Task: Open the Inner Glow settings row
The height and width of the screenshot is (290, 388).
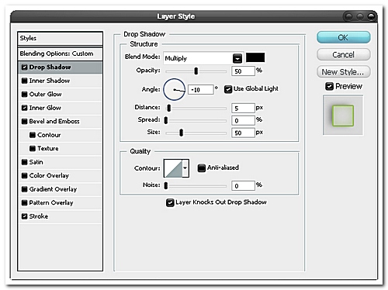Action: pyautogui.click(x=60, y=108)
